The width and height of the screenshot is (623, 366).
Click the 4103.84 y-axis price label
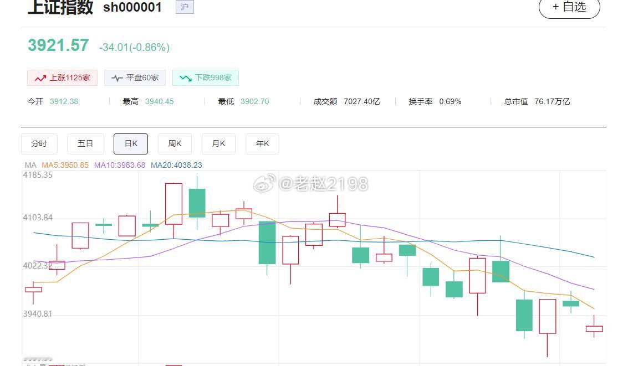click(x=38, y=218)
